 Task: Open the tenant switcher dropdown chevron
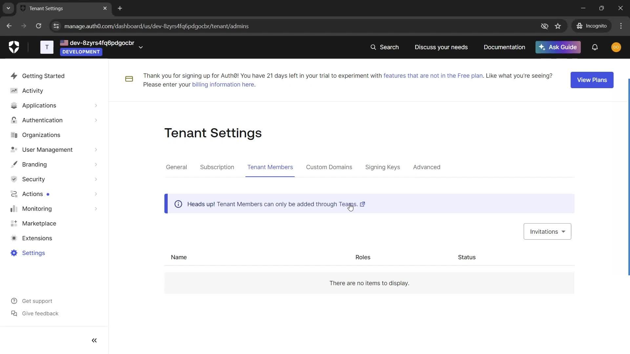pos(141,47)
